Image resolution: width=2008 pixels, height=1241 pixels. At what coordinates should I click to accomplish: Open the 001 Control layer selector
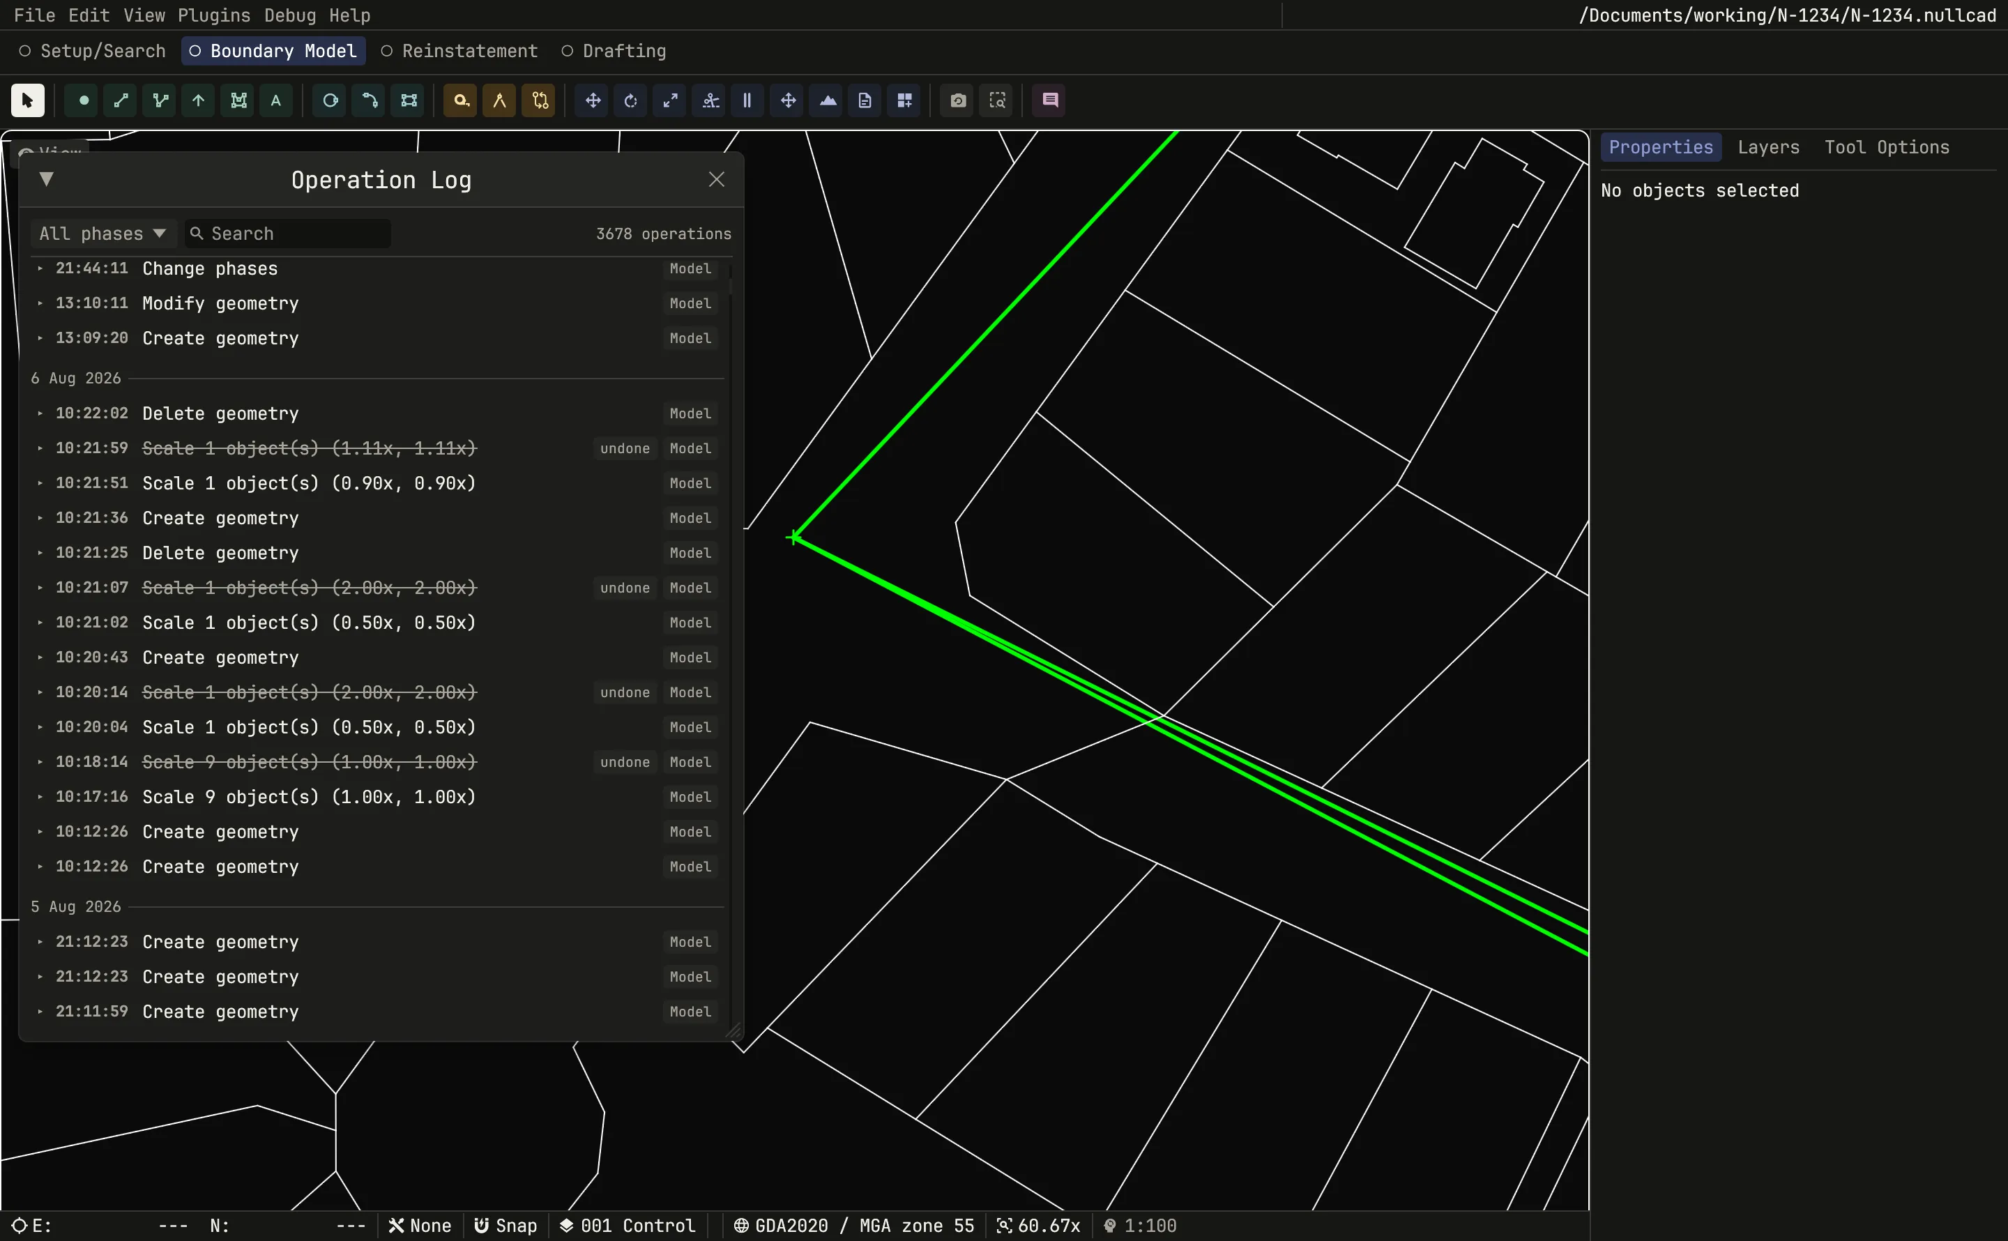627,1226
